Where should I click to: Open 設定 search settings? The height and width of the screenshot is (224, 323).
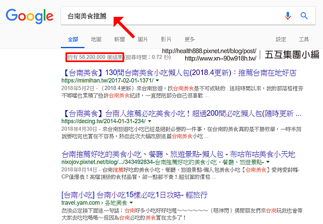click(x=281, y=39)
